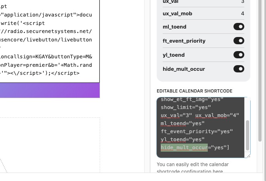Click the ux_val_mob value 4
Screen dimensions: 266x181
tap(242, 13)
